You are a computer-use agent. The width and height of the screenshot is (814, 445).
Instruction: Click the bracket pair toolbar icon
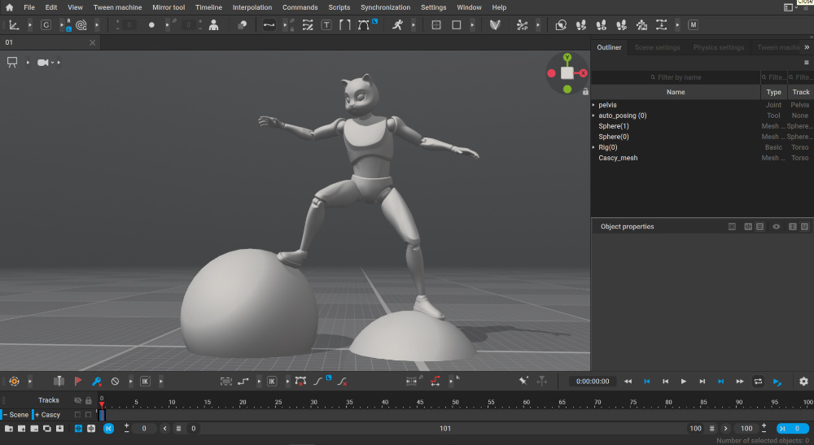[344, 25]
